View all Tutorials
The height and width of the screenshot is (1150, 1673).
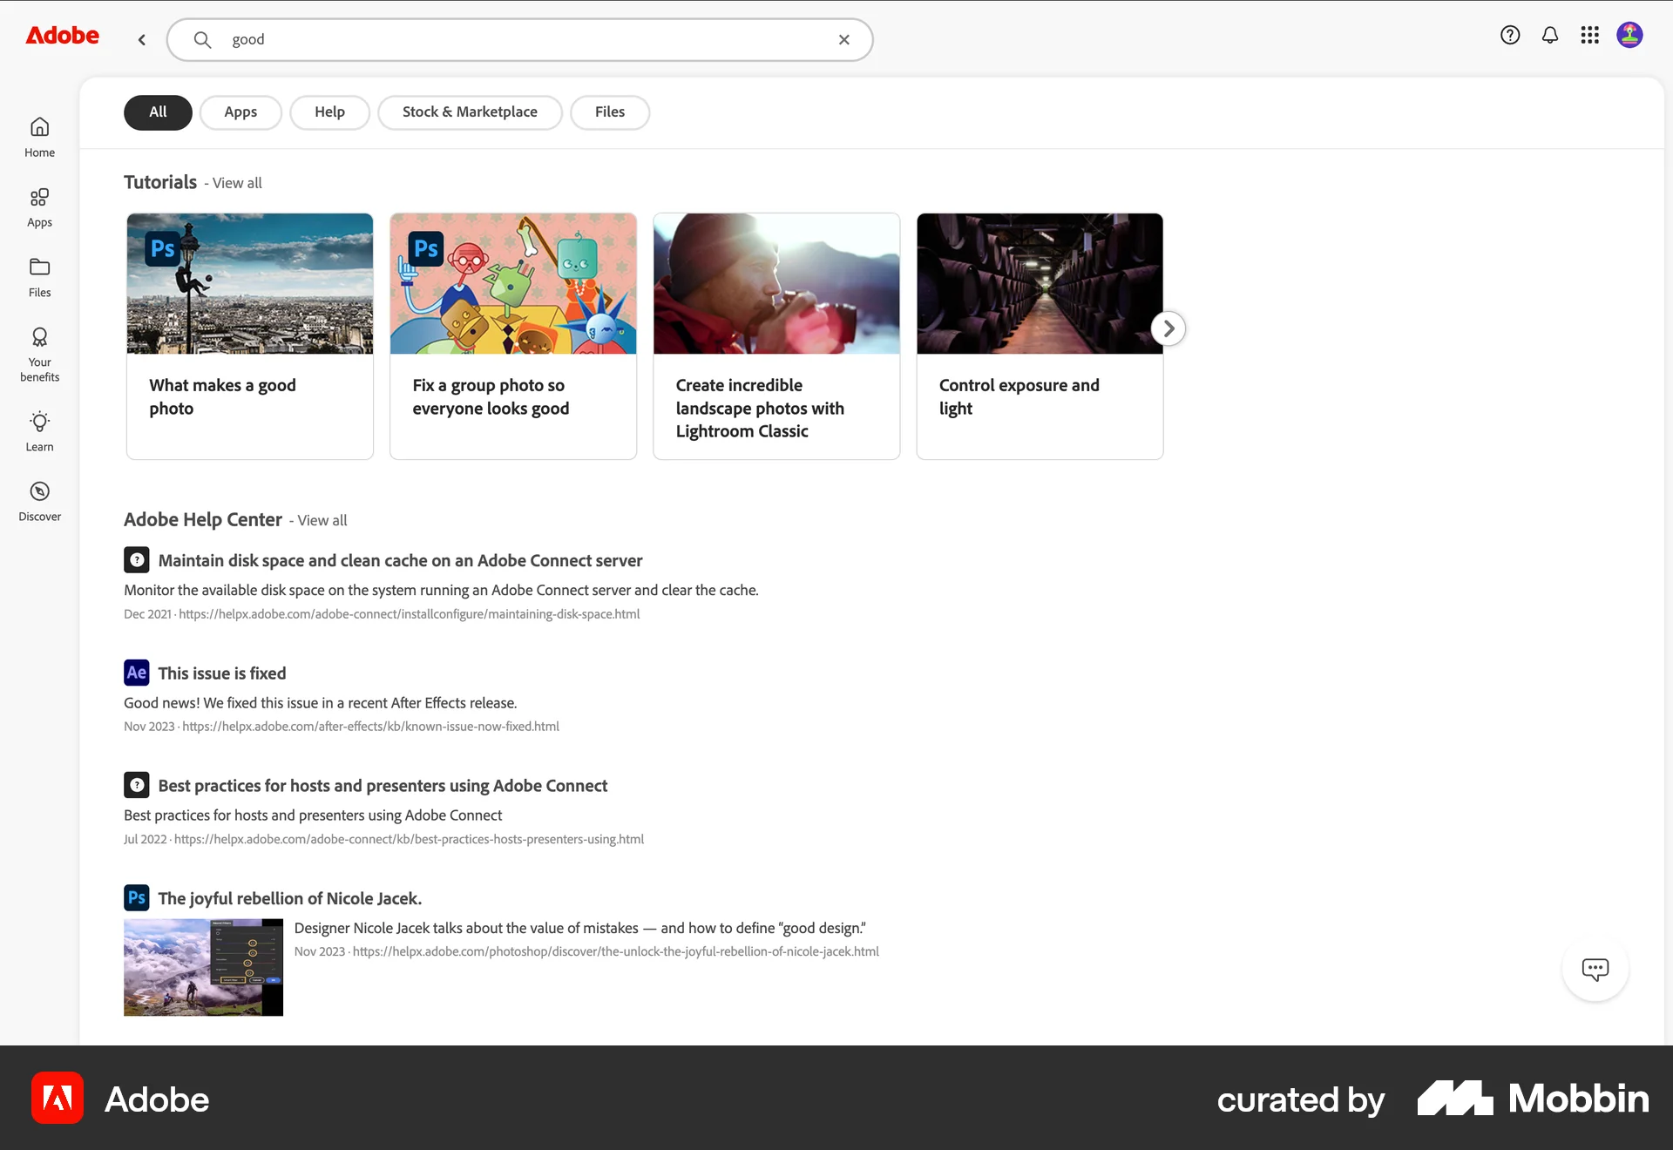coord(235,183)
